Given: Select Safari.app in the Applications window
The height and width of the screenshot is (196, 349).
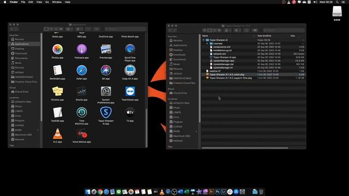Looking at the screenshot, I should 82,70.
